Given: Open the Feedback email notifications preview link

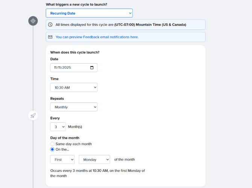Looking at the screenshot, I should tap(97, 37).
